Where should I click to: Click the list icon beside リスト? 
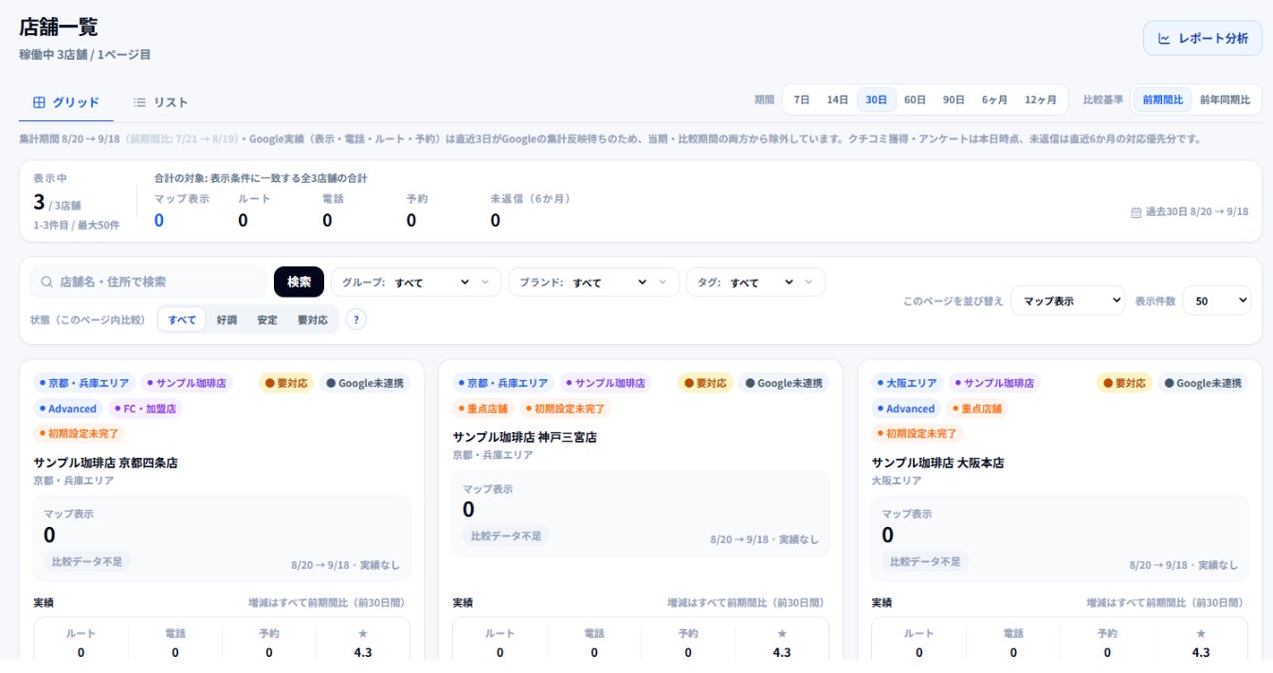click(x=139, y=102)
